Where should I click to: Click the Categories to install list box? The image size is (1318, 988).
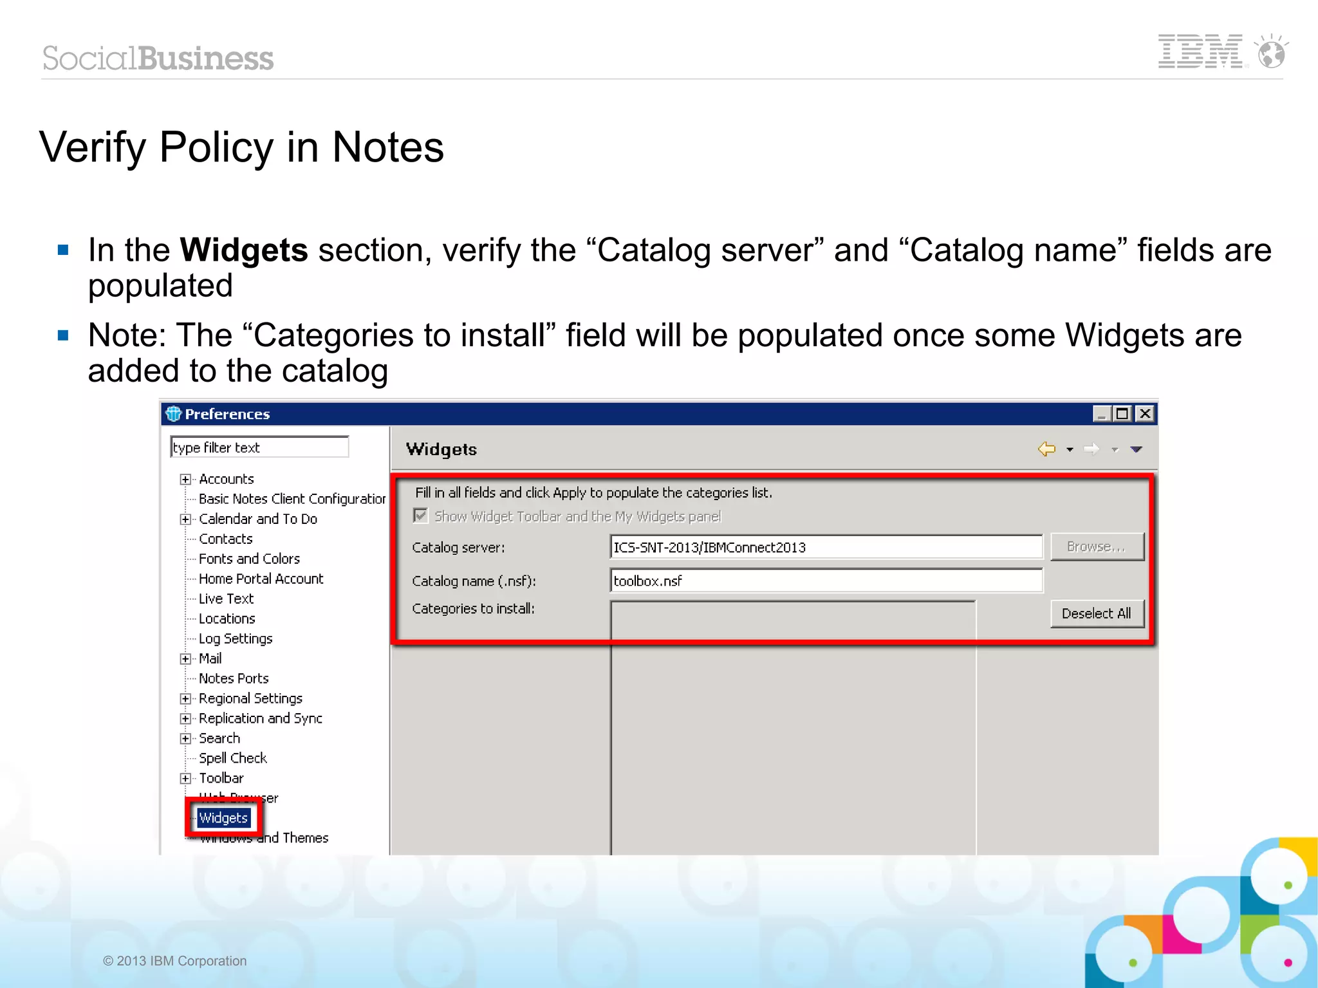pyautogui.click(x=793, y=727)
